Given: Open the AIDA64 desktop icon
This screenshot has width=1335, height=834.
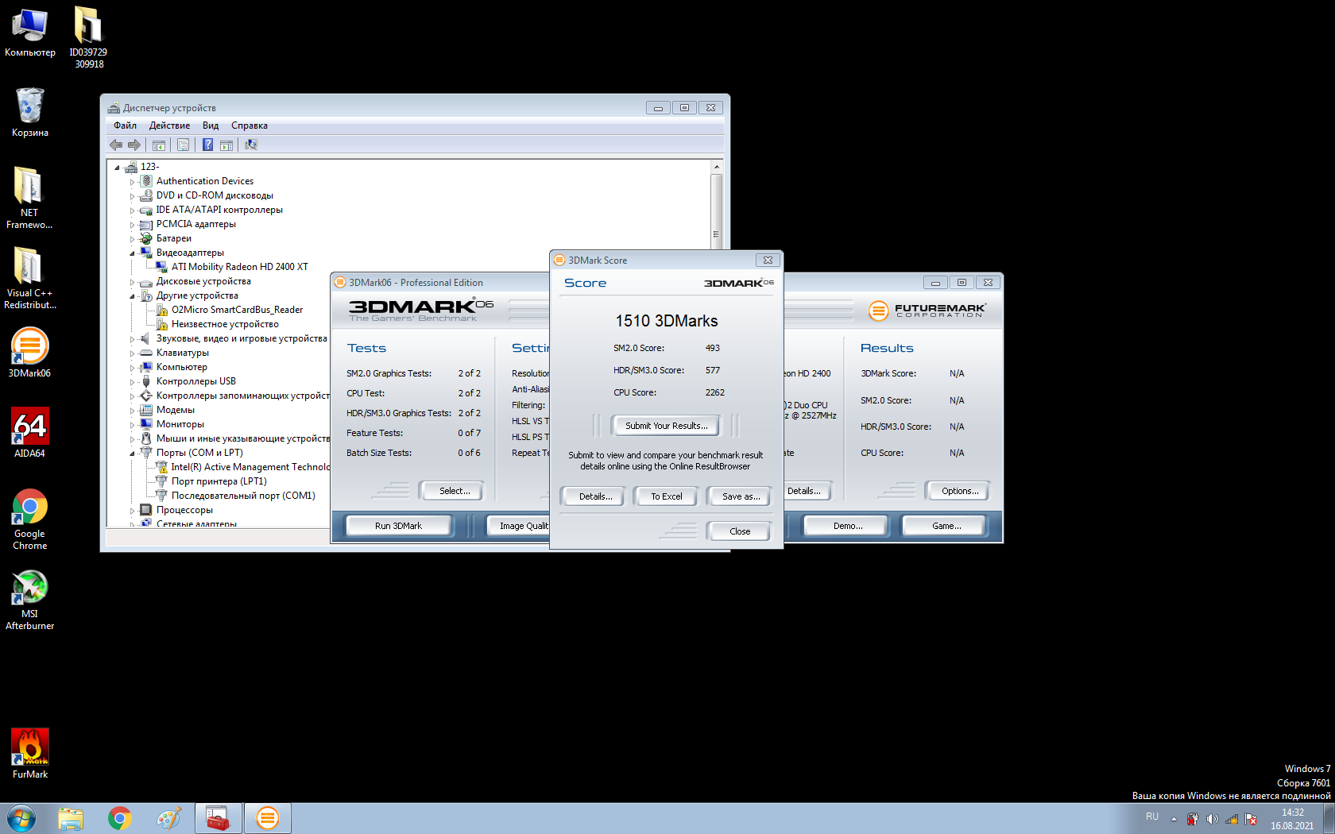Looking at the screenshot, I should coord(29,433).
